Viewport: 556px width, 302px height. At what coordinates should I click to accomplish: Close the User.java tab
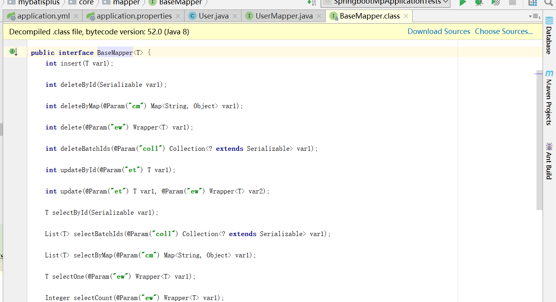(235, 16)
